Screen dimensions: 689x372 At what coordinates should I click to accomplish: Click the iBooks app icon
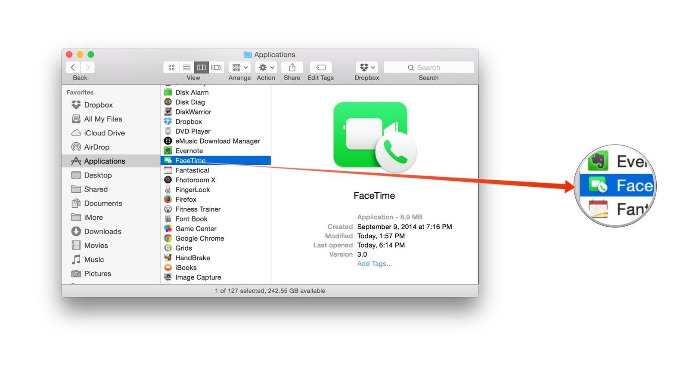point(168,267)
